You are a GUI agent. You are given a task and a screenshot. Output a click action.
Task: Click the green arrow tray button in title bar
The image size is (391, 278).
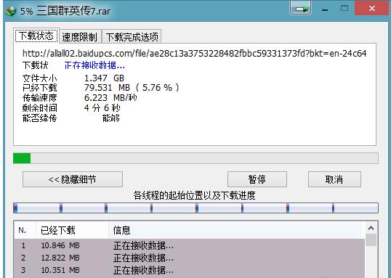click(x=300, y=8)
